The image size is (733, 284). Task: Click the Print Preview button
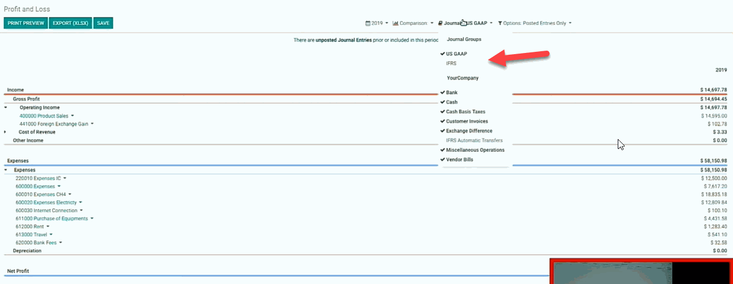(26, 23)
